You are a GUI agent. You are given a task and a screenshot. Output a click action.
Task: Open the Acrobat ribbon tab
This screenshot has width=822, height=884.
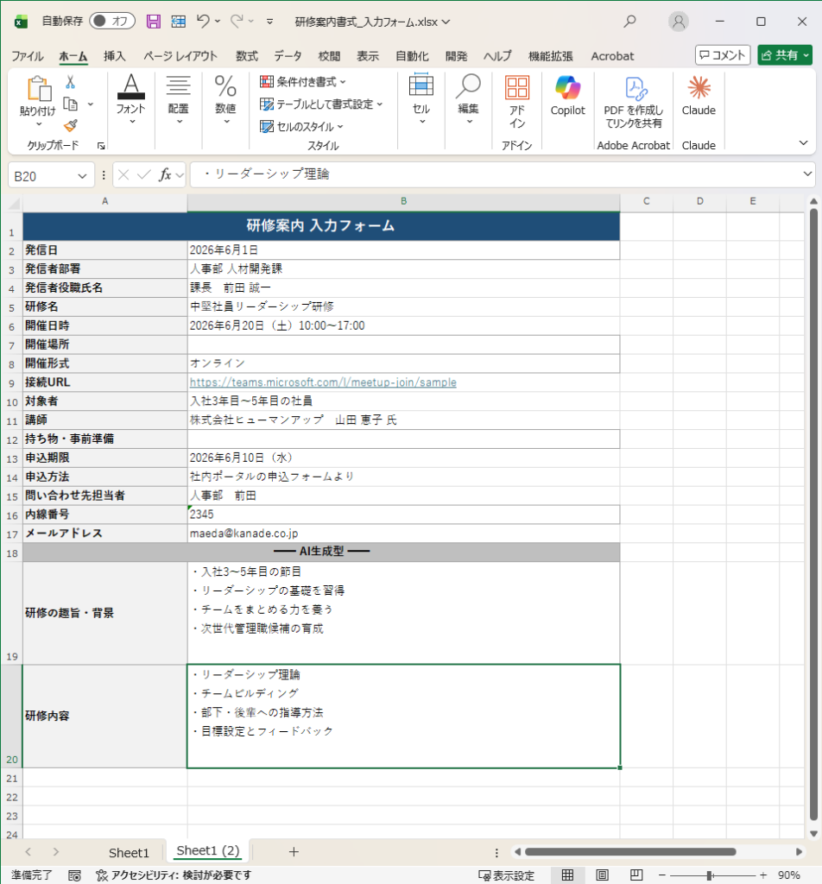[x=612, y=56]
